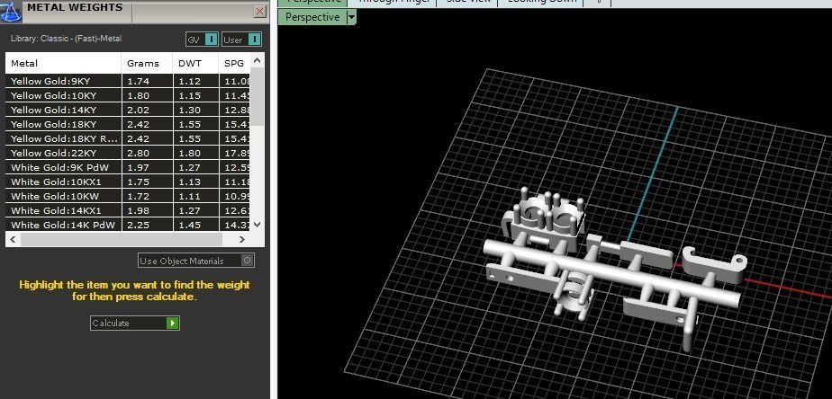Viewport: 832px width, 399px height.
Task: Select the White Gold:10KW row
Action: tap(128, 196)
